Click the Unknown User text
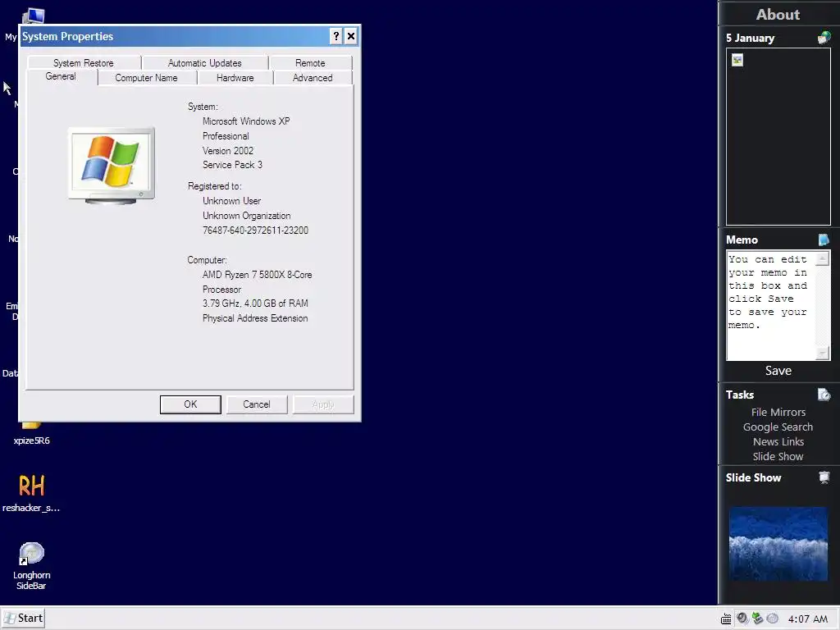This screenshot has width=840, height=630. [231, 201]
